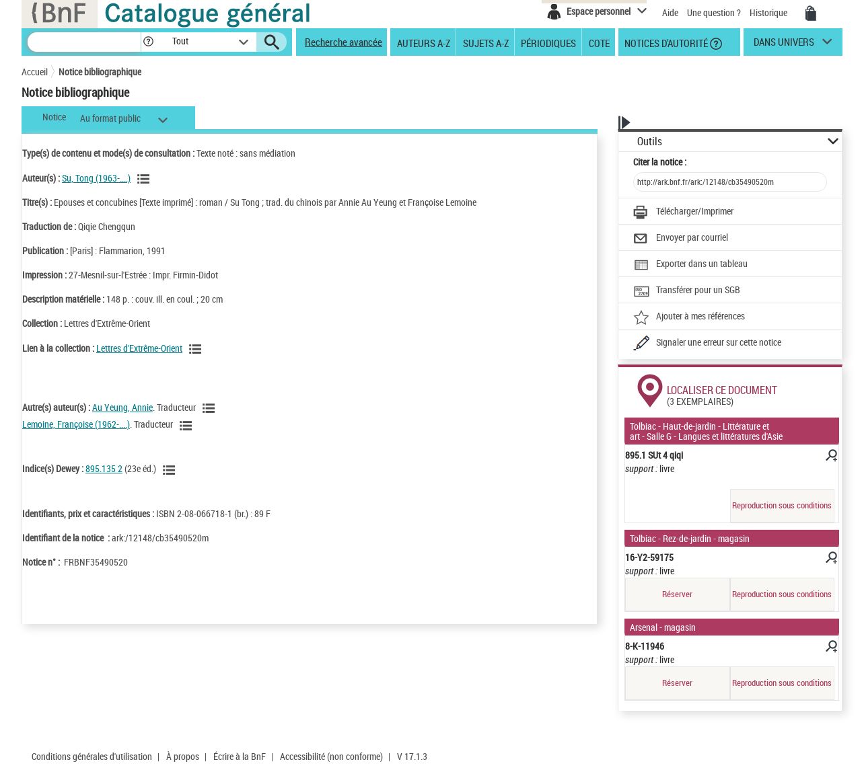Open Dewey index link 895.135 2
The height and width of the screenshot is (770, 864).
tap(104, 469)
